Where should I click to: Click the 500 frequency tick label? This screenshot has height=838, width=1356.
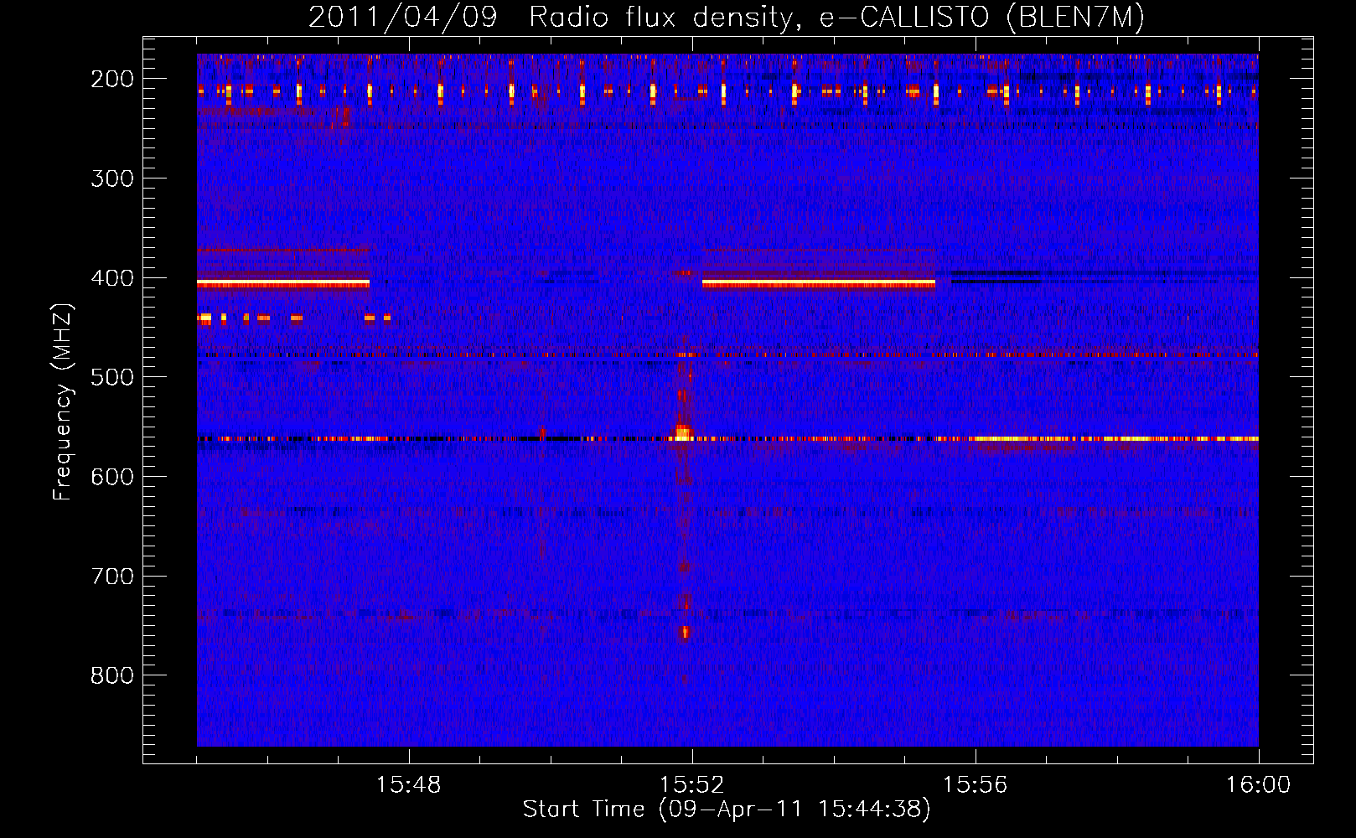112,377
